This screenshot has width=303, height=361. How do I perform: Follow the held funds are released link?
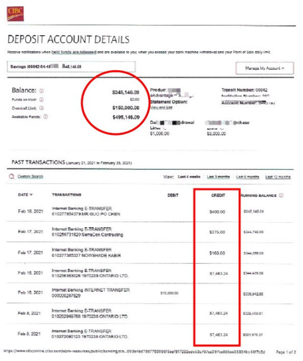coord(74,52)
